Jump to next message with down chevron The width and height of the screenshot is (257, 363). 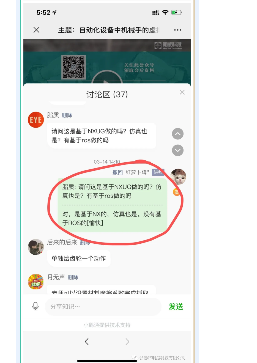pos(178,150)
